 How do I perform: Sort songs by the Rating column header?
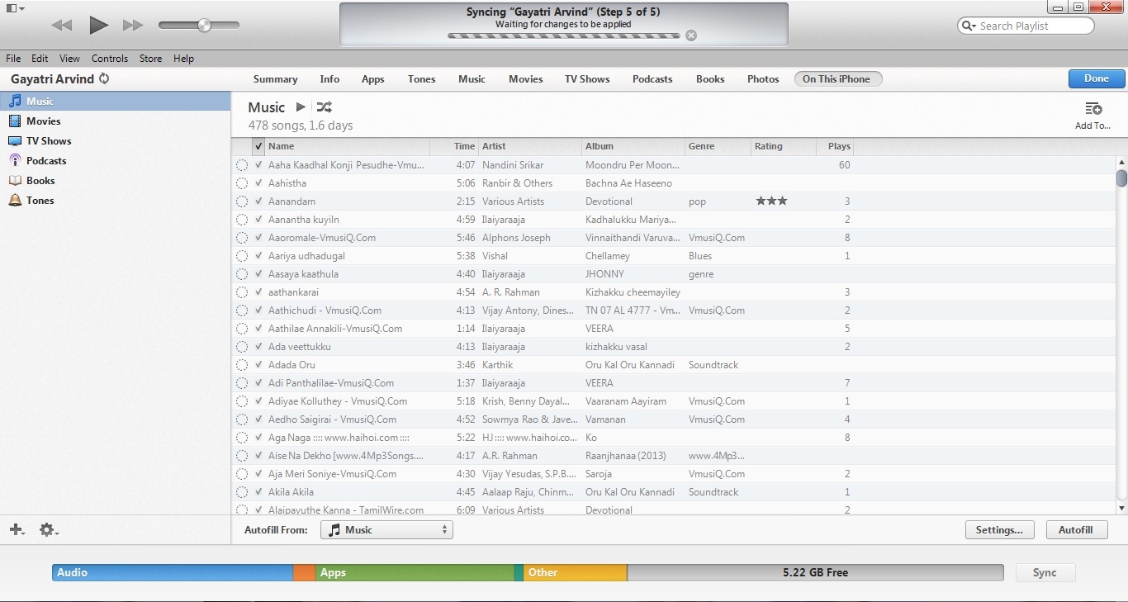[784, 146]
